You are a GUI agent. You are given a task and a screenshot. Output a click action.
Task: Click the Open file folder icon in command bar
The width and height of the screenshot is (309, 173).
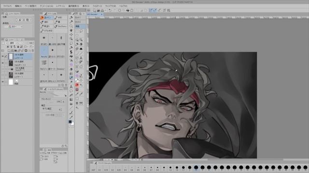click(98, 10)
